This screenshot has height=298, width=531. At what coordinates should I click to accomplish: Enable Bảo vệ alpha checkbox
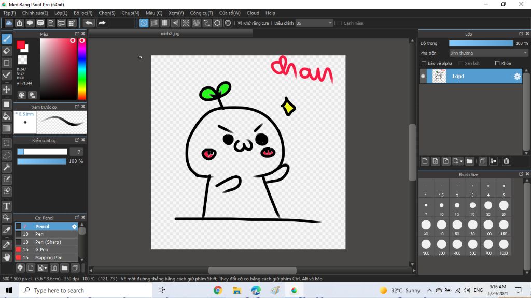424,63
